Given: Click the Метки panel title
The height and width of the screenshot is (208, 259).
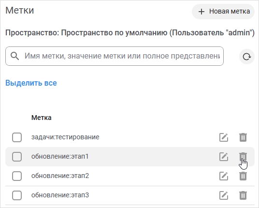Looking at the screenshot, I should point(20,10).
